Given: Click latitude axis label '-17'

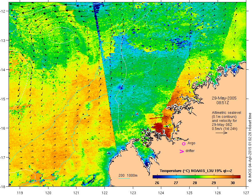Looking at the screenshot, I should pyautogui.click(x=3, y=157).
